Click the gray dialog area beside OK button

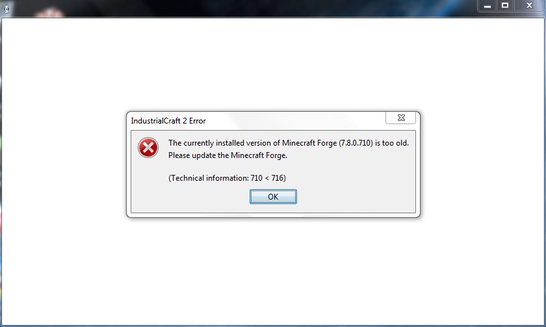click(x=355, y=198)
